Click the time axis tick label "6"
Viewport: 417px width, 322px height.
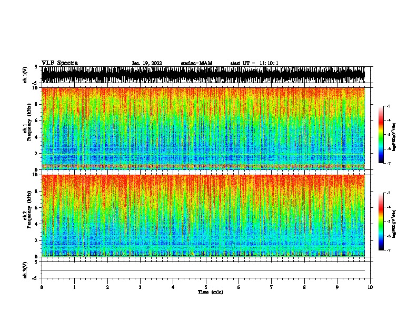tap(239, 287)
